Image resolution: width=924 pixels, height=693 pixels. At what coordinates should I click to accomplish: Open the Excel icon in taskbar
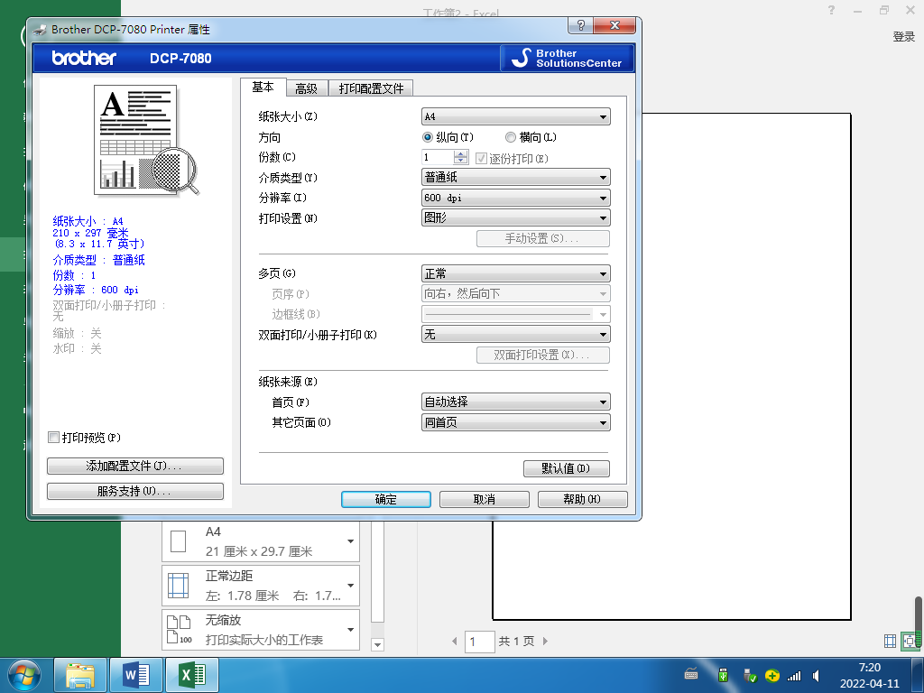(192, 675)
